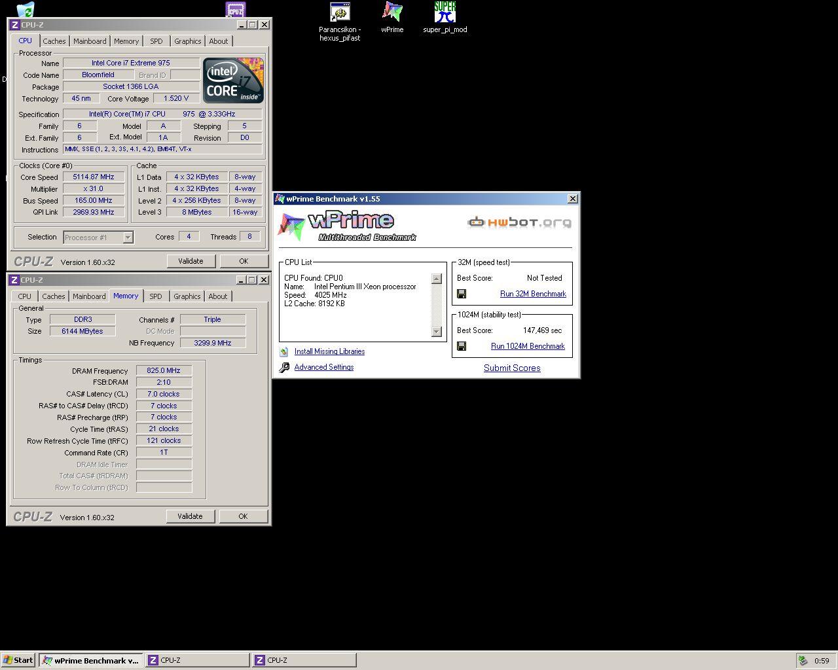Click the save icon for 32M score

tap(462, 294)
